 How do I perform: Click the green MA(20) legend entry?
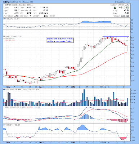pyautogui.click(x=9, y=38)
